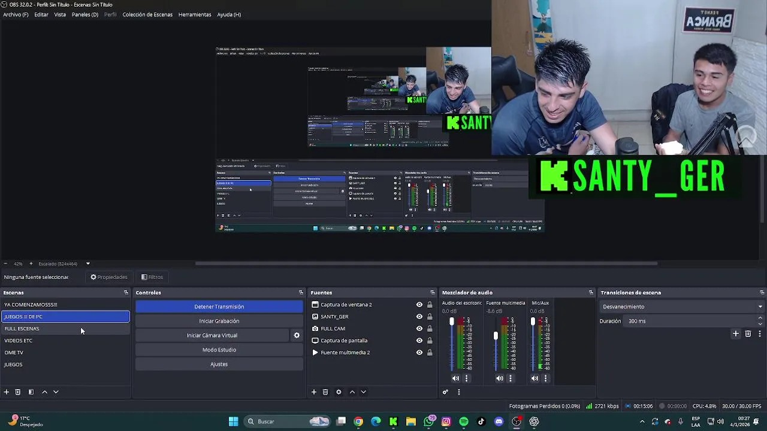Hide the Captura de ventana 2 source

[x=419, y=305]
